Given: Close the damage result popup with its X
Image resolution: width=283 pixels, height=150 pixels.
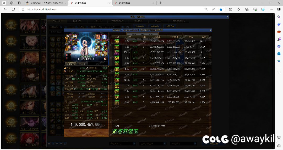Looking at the screenshot, I should 210,30.
